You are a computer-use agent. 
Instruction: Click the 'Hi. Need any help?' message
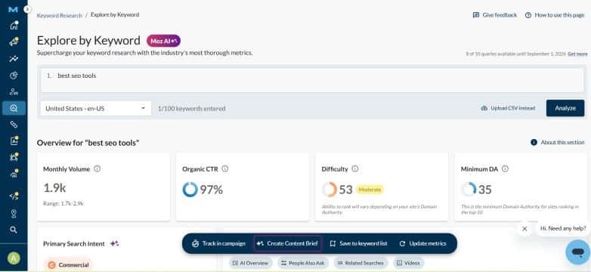(563, 228)
